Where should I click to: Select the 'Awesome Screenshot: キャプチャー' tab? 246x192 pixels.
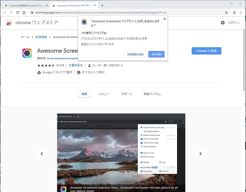74,5
